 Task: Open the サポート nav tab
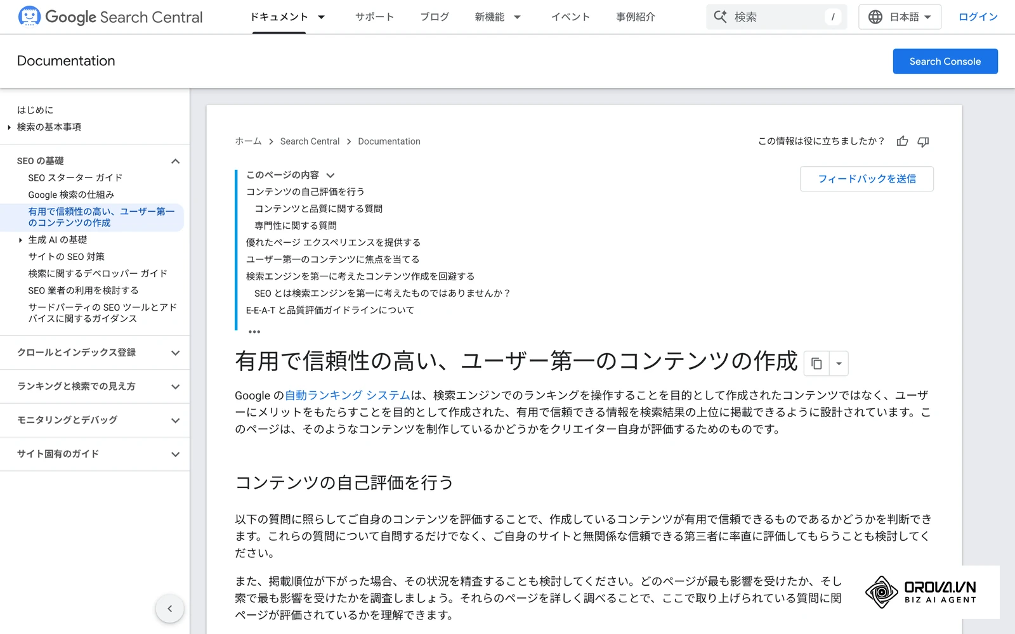pyautogui.click(x=374, y=17)
